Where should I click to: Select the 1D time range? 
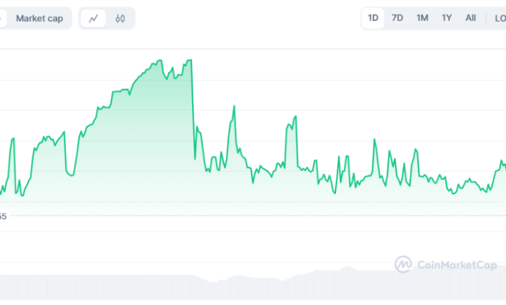[x=373, y=18]
